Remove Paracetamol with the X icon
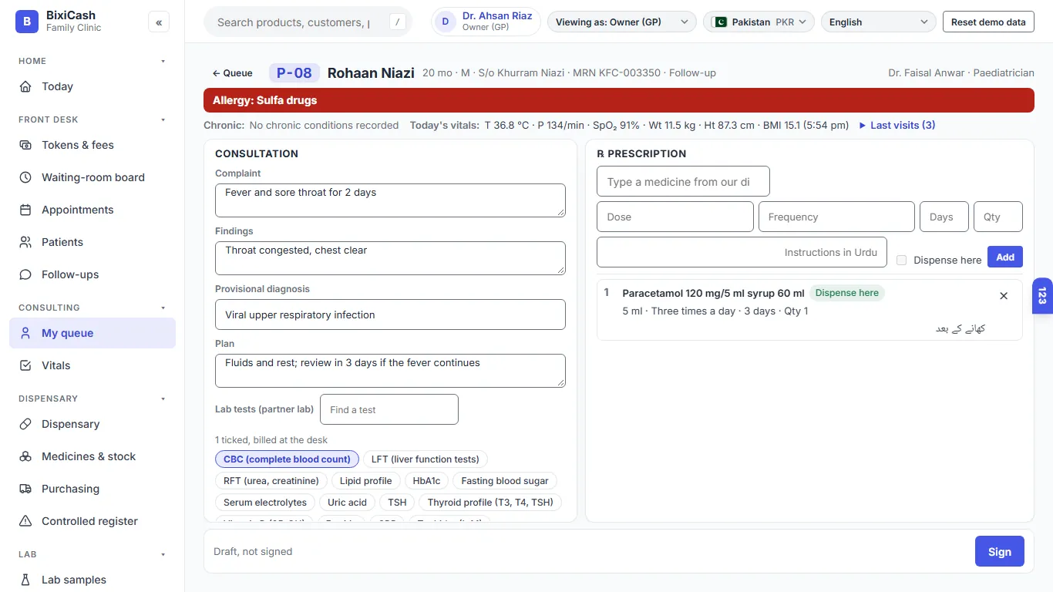This screenshot has height=592, width=1053. tap(1004, 296)
